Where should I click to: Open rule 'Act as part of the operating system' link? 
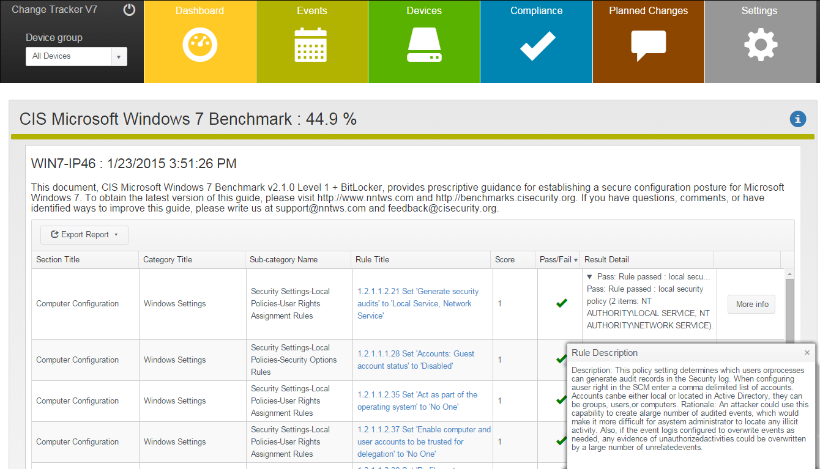(417, 401)
